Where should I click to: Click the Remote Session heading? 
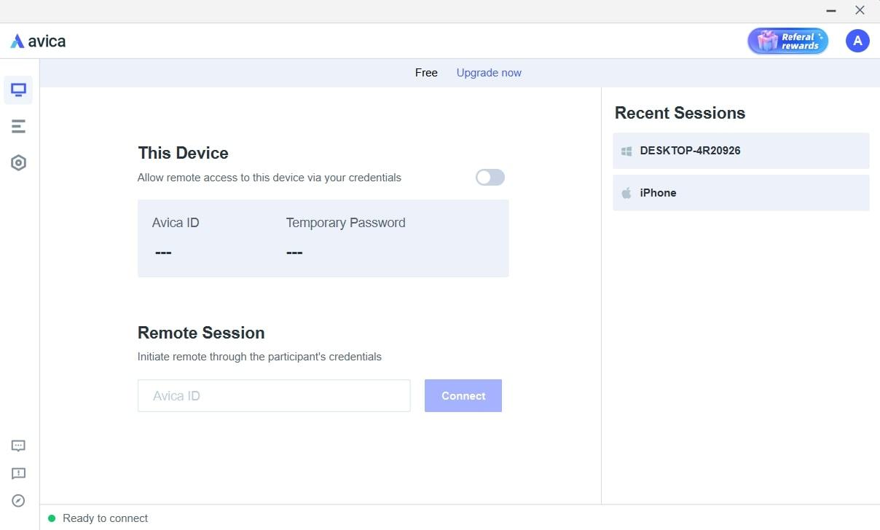[201, 333]
